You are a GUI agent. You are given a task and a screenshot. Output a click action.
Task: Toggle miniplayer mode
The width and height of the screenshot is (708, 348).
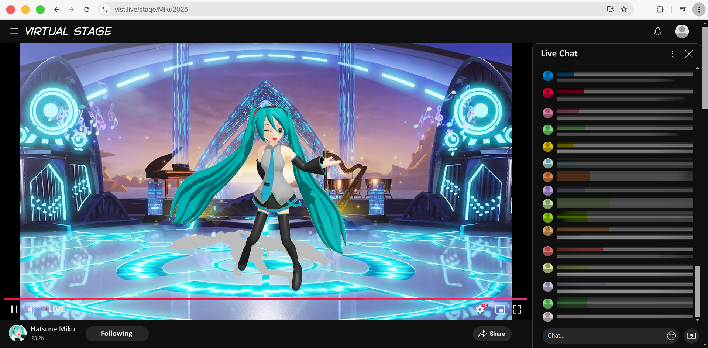coord(500,309)
